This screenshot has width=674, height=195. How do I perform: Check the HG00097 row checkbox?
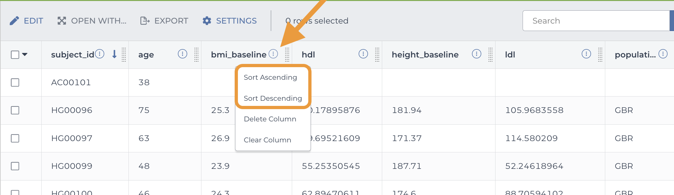click(15, 138)
